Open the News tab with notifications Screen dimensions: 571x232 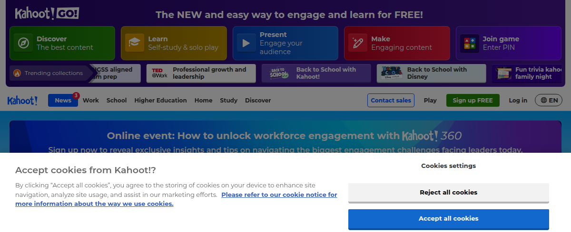tap(63, 101)
